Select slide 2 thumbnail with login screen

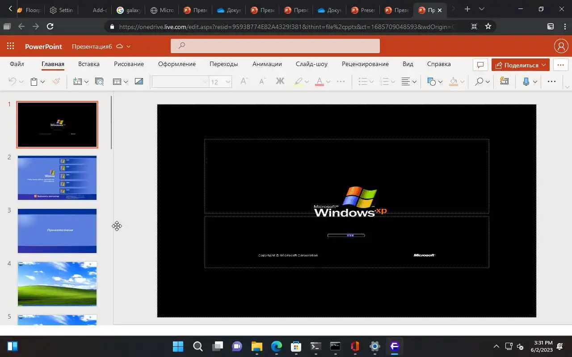57,178
